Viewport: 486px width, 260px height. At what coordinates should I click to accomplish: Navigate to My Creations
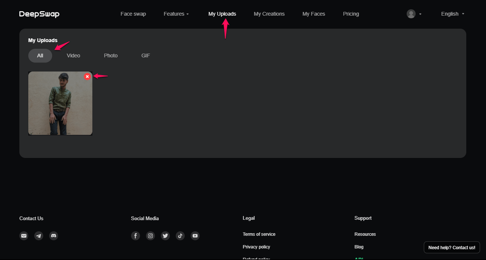(269, 14)
